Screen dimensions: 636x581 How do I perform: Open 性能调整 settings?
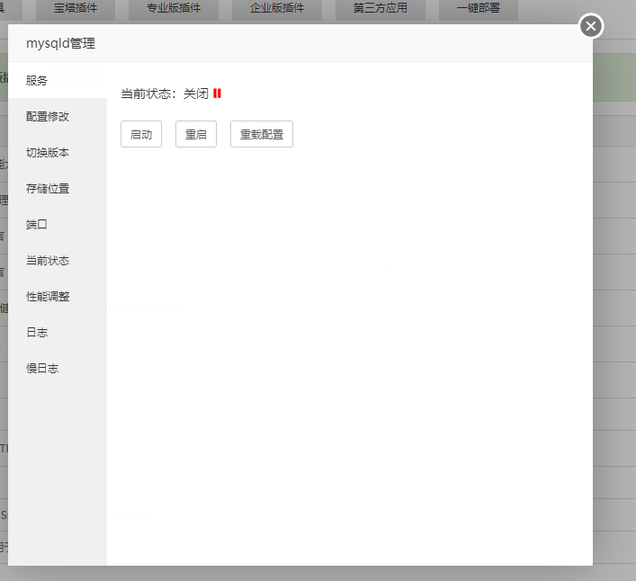[58, 297]
